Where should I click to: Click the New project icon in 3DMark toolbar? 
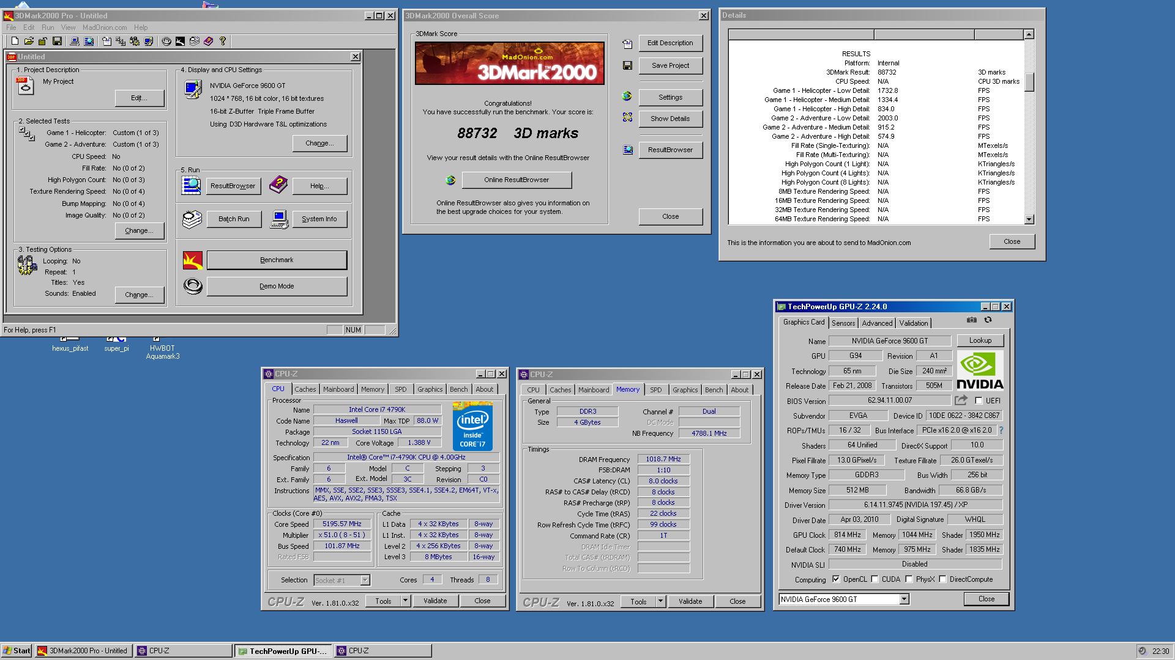[15, 41]
